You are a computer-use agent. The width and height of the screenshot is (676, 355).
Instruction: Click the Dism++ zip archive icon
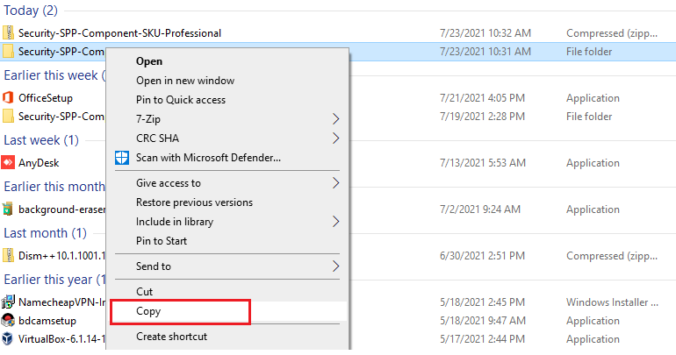pyautogui.click(x=8, y=256)
